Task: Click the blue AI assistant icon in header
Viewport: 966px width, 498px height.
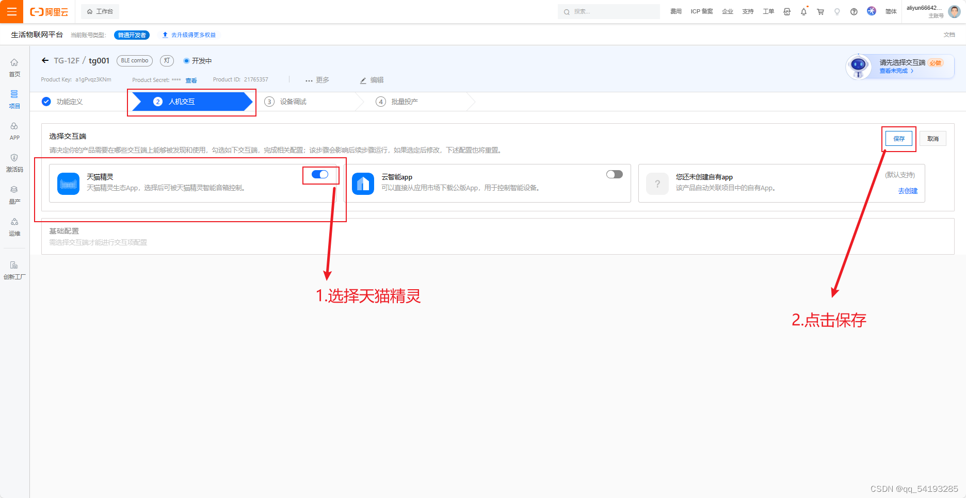Action: pyautogui.click(x=872, y=11)
